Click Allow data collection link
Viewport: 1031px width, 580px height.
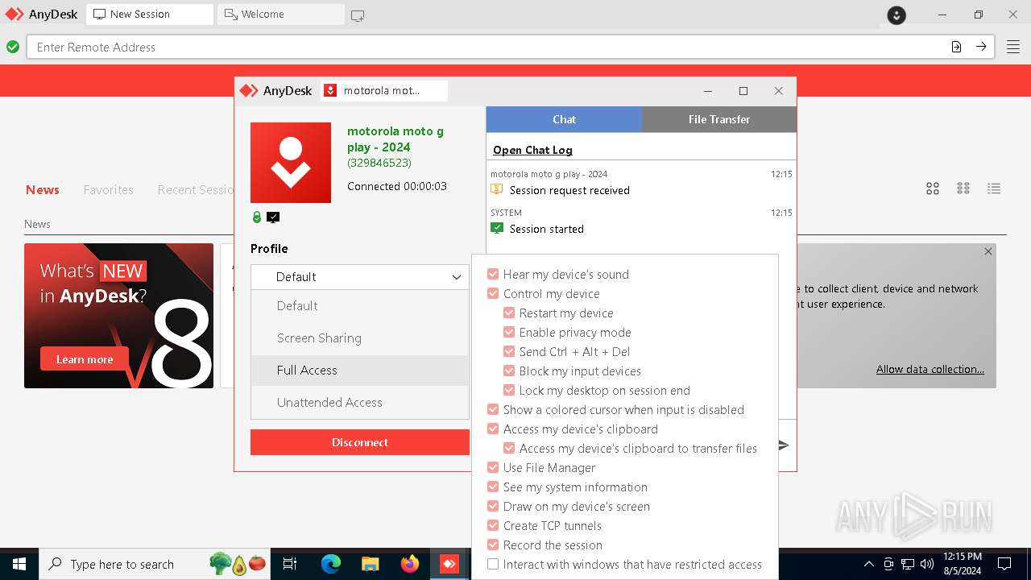click(x=930, y=369)
